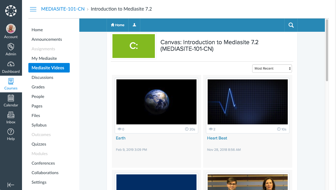Click the Nov 28, 2018 8:56 AM date
336x190 pixels.
[224, 150]
